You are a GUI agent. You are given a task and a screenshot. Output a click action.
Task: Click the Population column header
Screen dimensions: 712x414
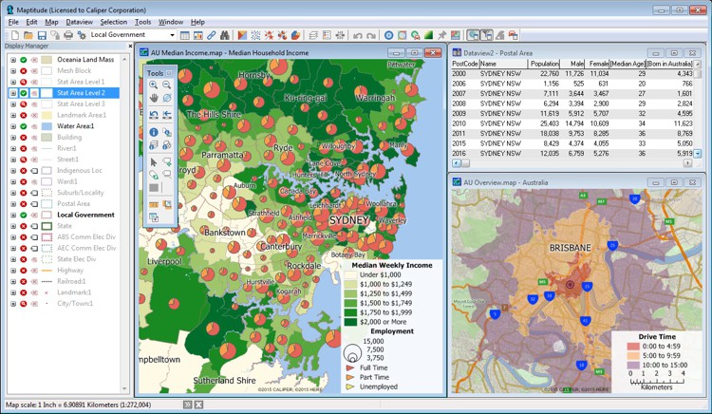[x=545, y=63]
